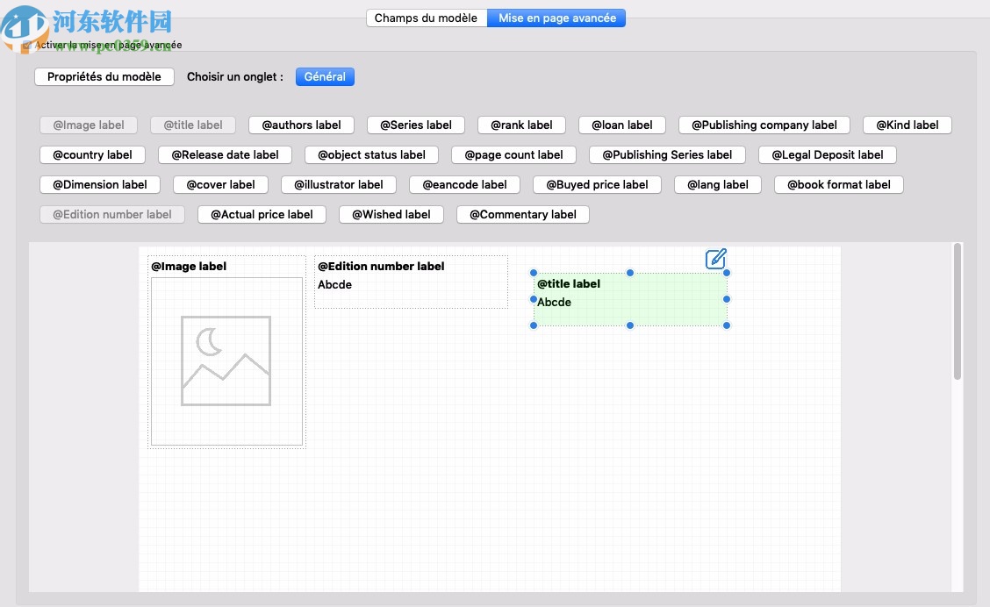Click the image placeholder picture icon
990x607 pixels.
coord(226,361)
